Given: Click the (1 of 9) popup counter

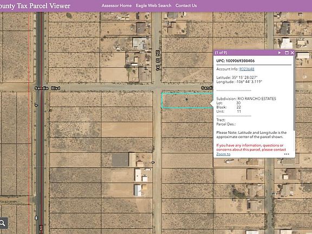Looking at the screenshot, I should (221, 53).
